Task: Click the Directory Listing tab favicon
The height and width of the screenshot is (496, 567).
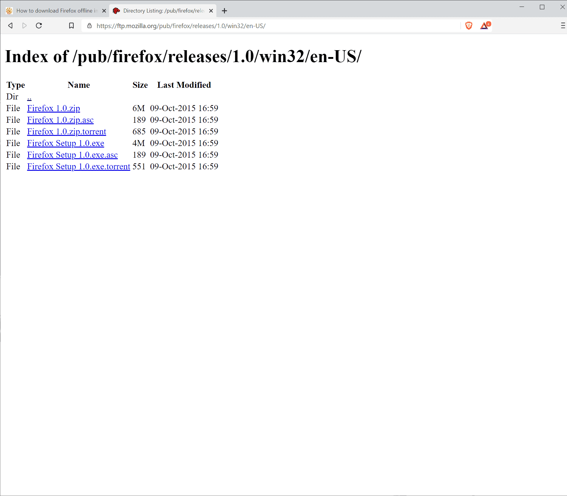Action: point(116,10)
